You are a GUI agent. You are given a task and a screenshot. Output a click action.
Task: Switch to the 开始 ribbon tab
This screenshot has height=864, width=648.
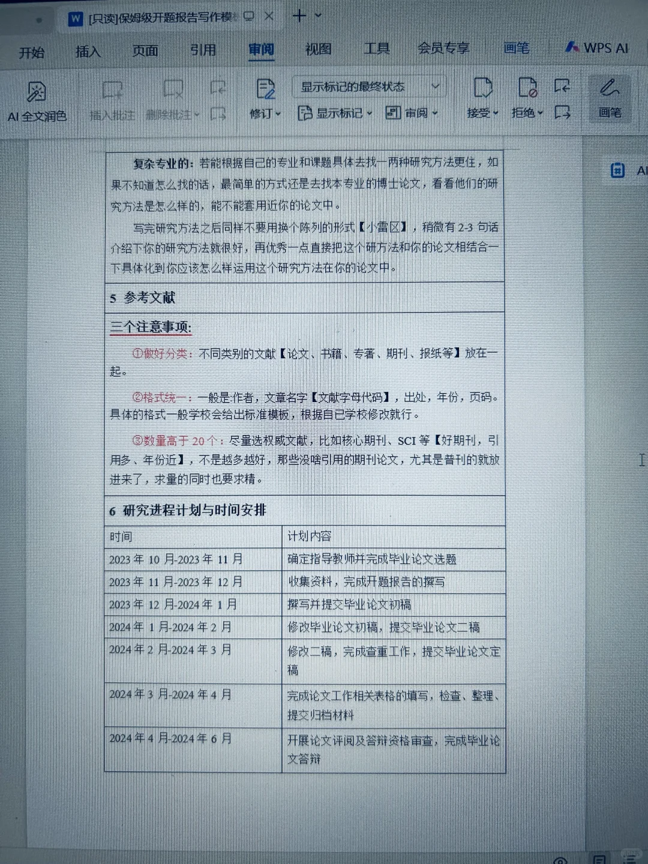tap(31, 53)
